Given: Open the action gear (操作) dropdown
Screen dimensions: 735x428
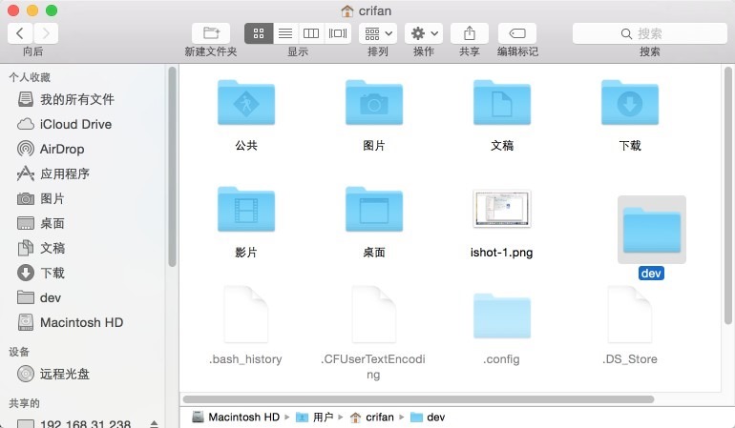Looking at the screenshot, I should click(x=424, y=33).
